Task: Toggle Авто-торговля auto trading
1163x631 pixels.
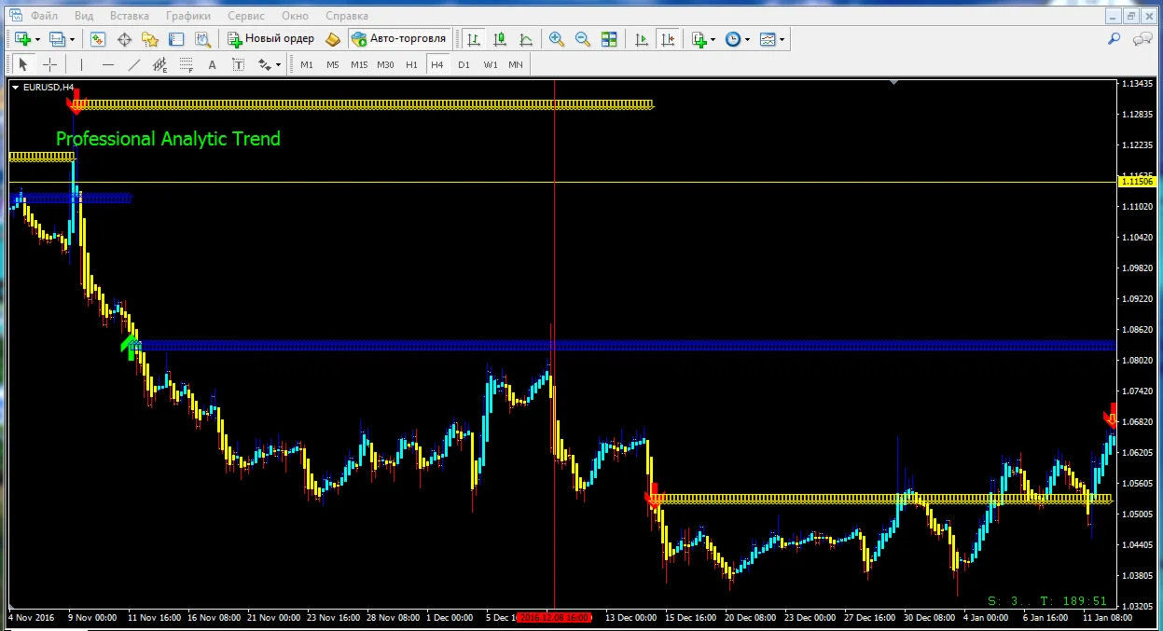Action: tap(399, 39)
